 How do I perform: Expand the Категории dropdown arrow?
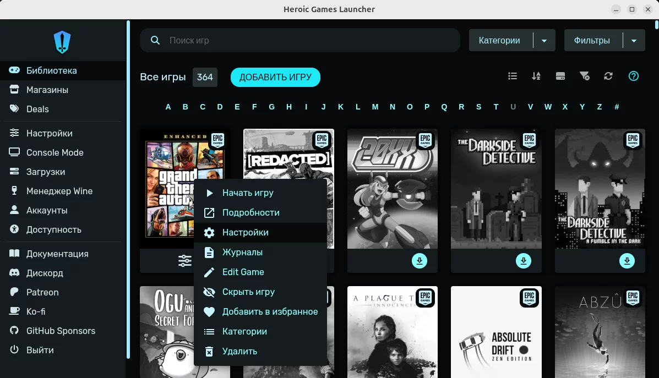point(544,41)
